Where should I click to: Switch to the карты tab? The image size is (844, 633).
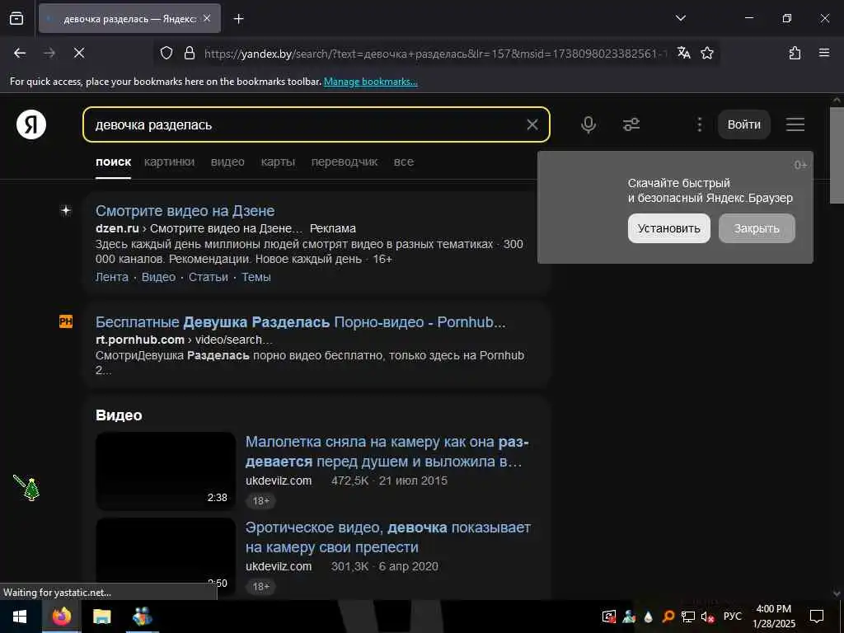click(x=278, y=162)
